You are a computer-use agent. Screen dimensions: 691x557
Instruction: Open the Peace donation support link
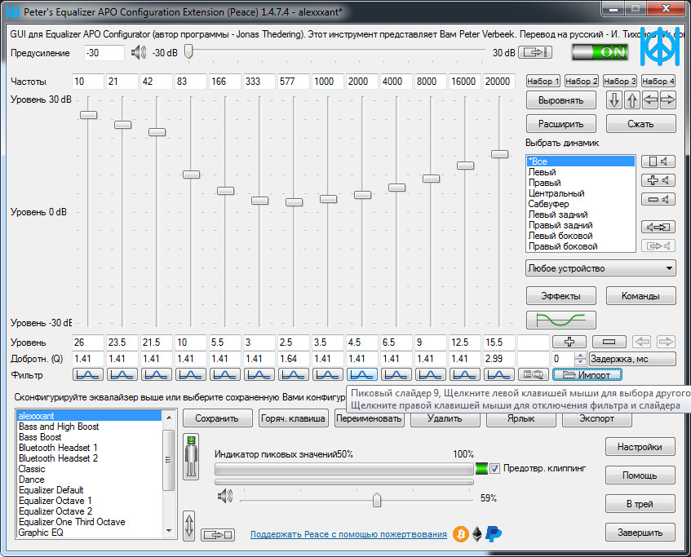click(x=348, y=535)
